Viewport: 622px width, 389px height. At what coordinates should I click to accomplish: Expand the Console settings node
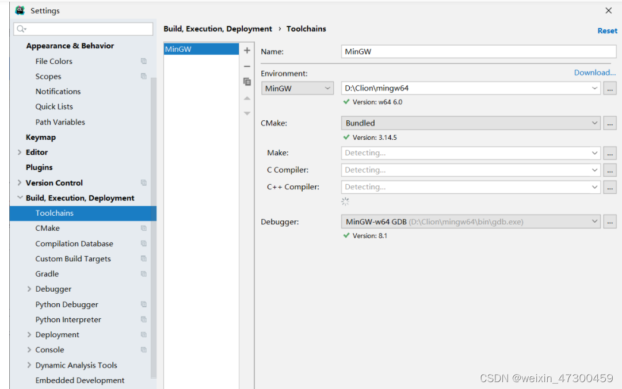29,350
